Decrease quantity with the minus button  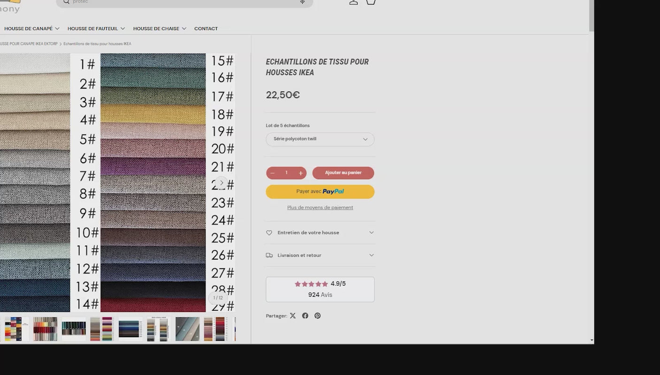[272, 173]
